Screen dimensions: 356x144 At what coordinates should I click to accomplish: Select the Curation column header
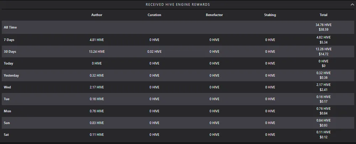click(x=154, y=15)
